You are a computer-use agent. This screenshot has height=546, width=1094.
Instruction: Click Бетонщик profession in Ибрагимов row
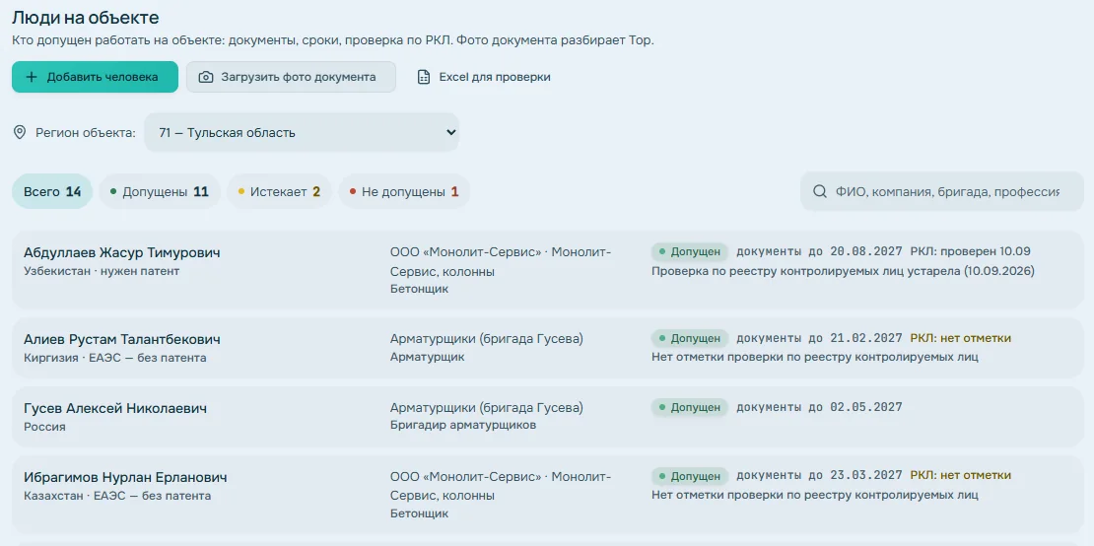point(419,513)
